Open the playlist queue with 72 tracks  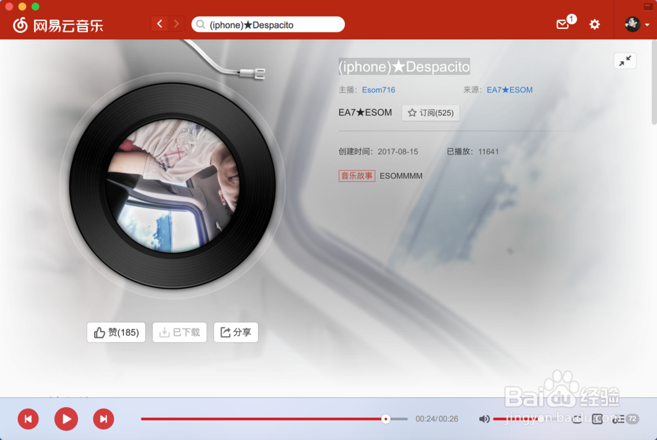click(x=625, y=418)
